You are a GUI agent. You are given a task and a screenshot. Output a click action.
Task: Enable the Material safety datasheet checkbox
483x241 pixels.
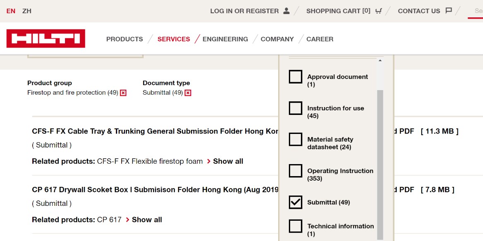[x=296, y=139]
